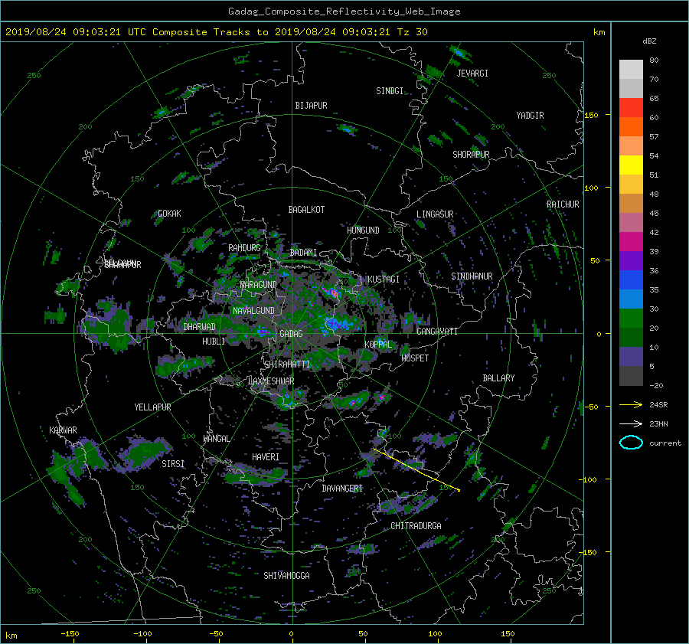
Task: Click the NARAGUND city label
Action: click(259, 285)
